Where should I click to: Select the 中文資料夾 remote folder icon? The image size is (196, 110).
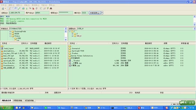pyautogui.click(x=70, y=58)
